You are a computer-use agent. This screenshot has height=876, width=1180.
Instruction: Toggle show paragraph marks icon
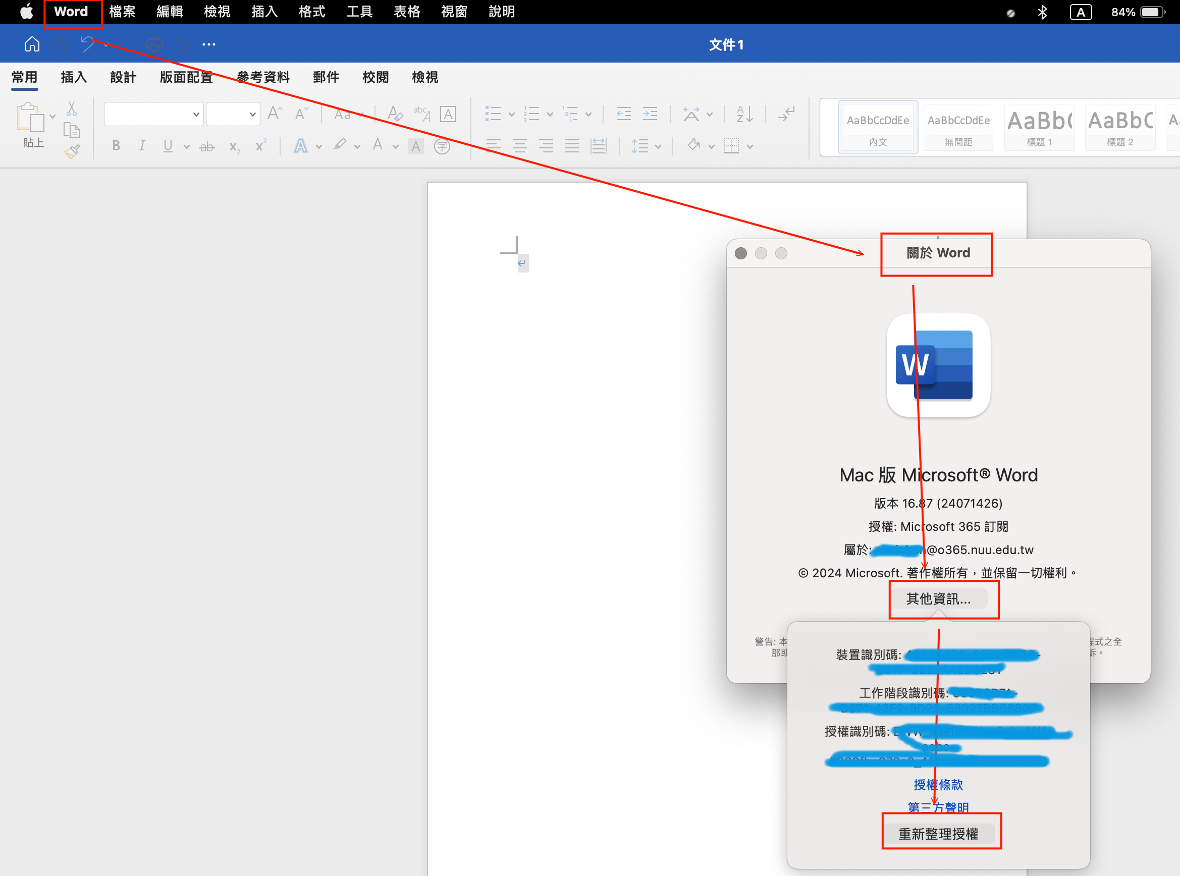click(786, 114)
